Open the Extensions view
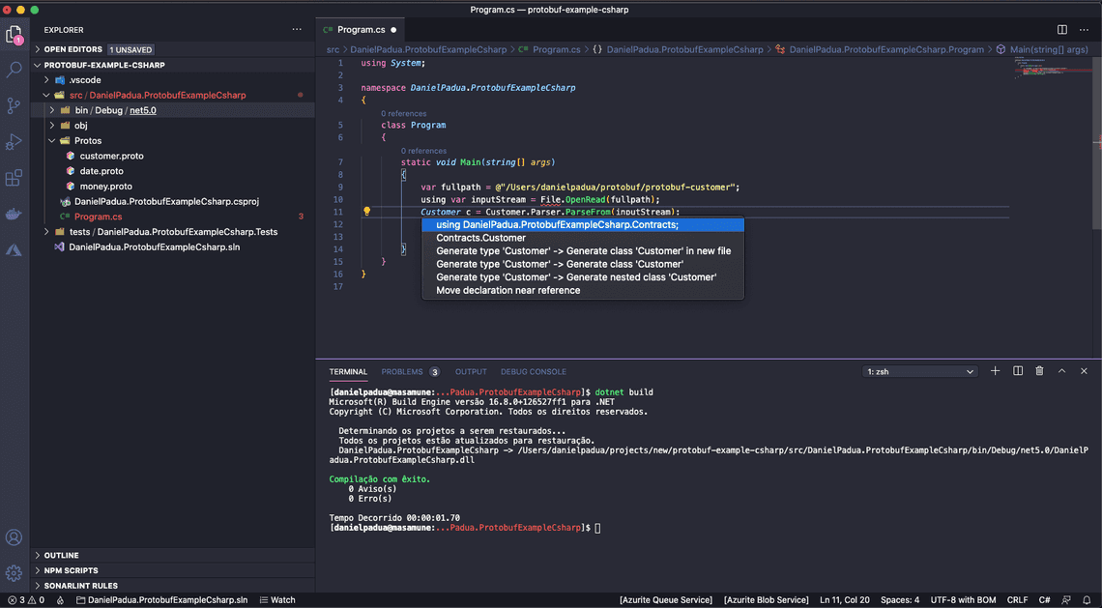 point(14,177)
